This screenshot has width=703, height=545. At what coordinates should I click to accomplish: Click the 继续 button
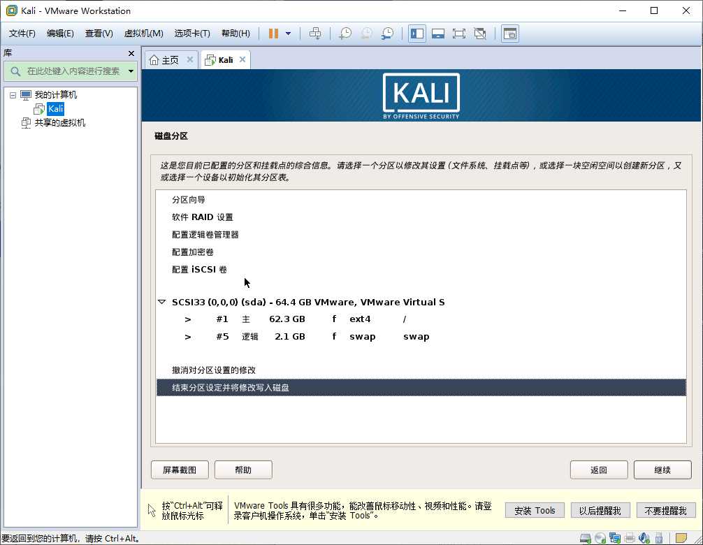pyautogui.click(x=662, y=470)
